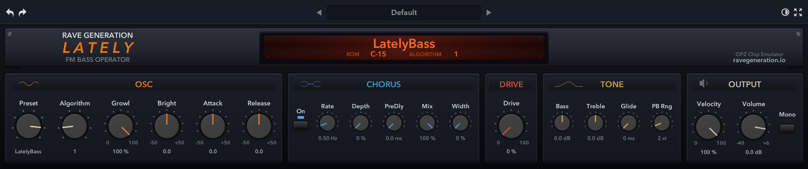
Task: Go to next preset with right arrow
Action: 489,13
